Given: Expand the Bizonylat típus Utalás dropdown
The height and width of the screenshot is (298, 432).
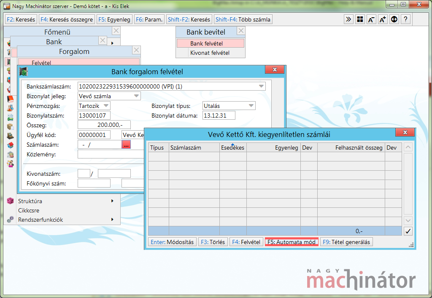Looking at the screenshot, I should 251,106.
